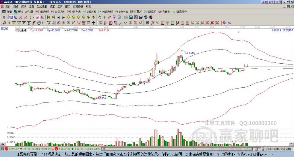Click the 000029 深深房A stock label
Screen dimensions: 294x157
[283, 30]
